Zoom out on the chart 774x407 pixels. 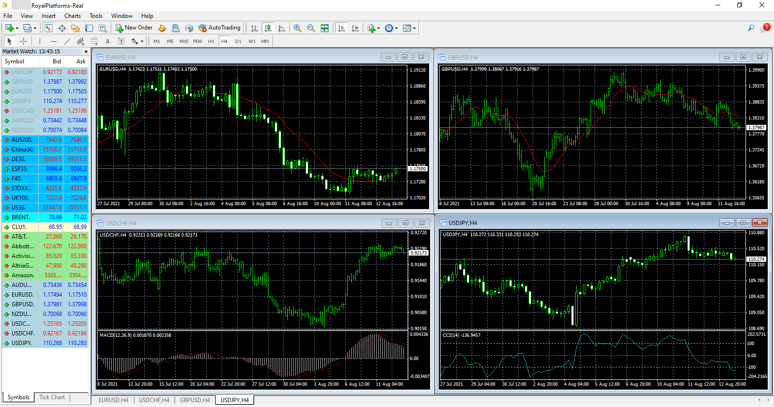coord(311,28)
